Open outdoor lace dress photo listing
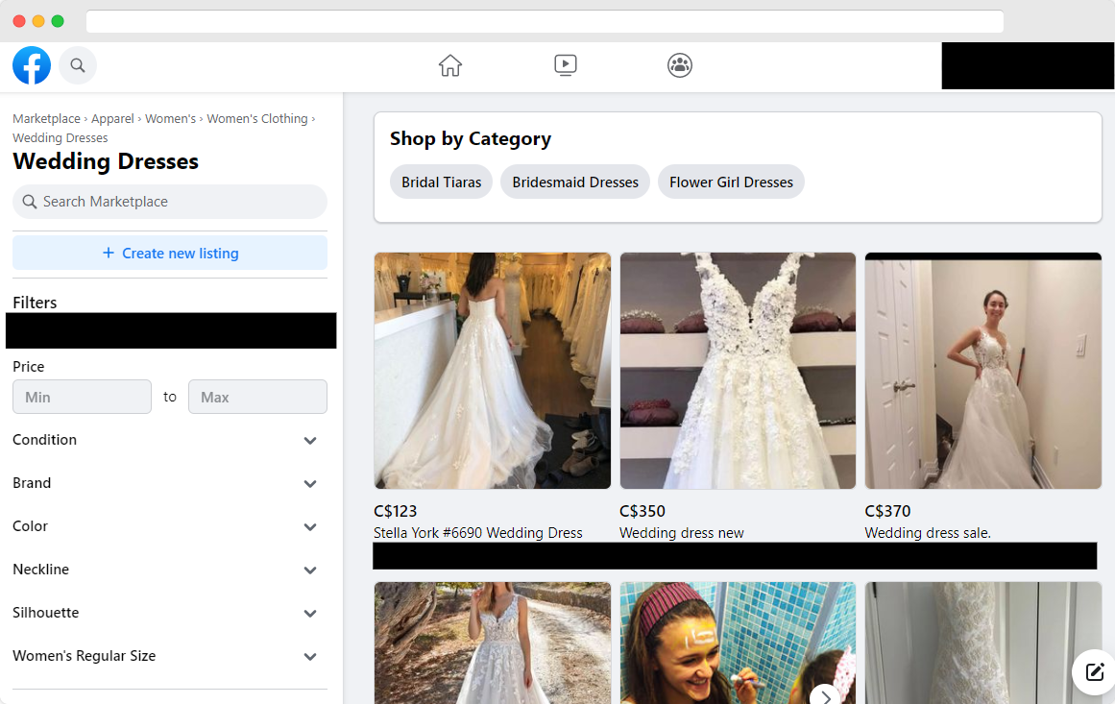 [492, 643]
